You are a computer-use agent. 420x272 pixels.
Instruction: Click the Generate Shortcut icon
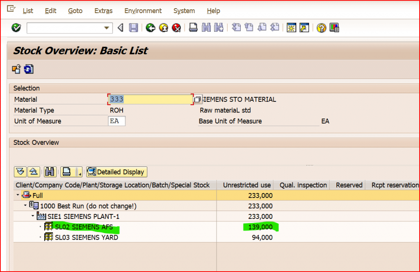pyautogui.click(x=304, y=27)
